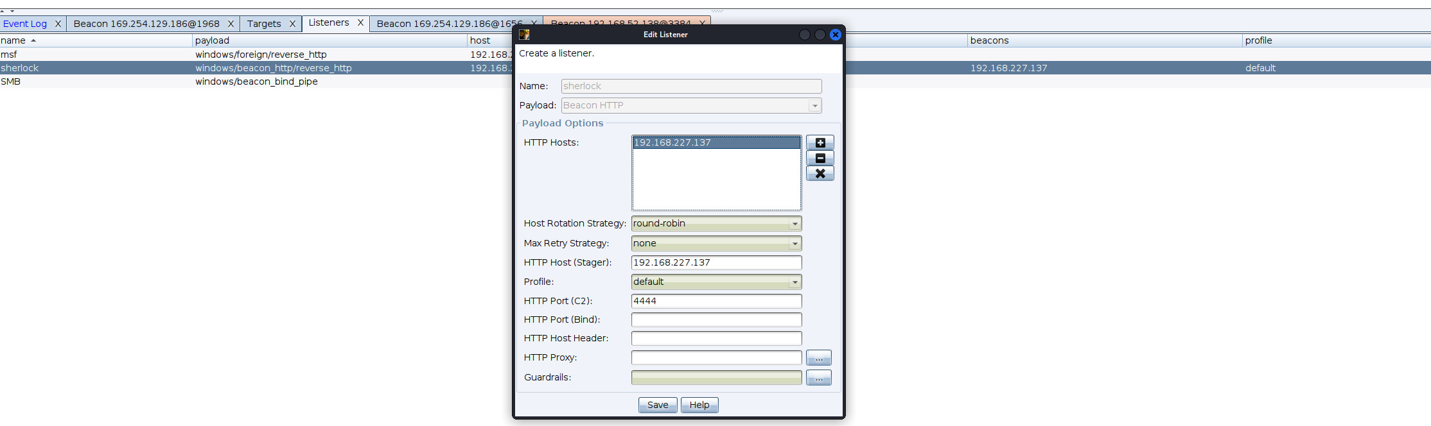This screenshot has width=1431, height=426.
Task: Close the Event Log tab
Action: point(58,24)
